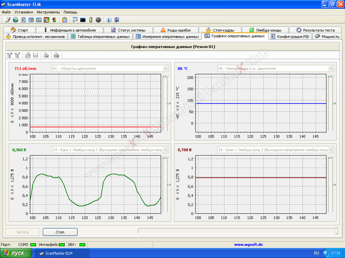Switch to Таблица оперативных данных tab
This screenshot has width=345, height=258.
[100, 37]
